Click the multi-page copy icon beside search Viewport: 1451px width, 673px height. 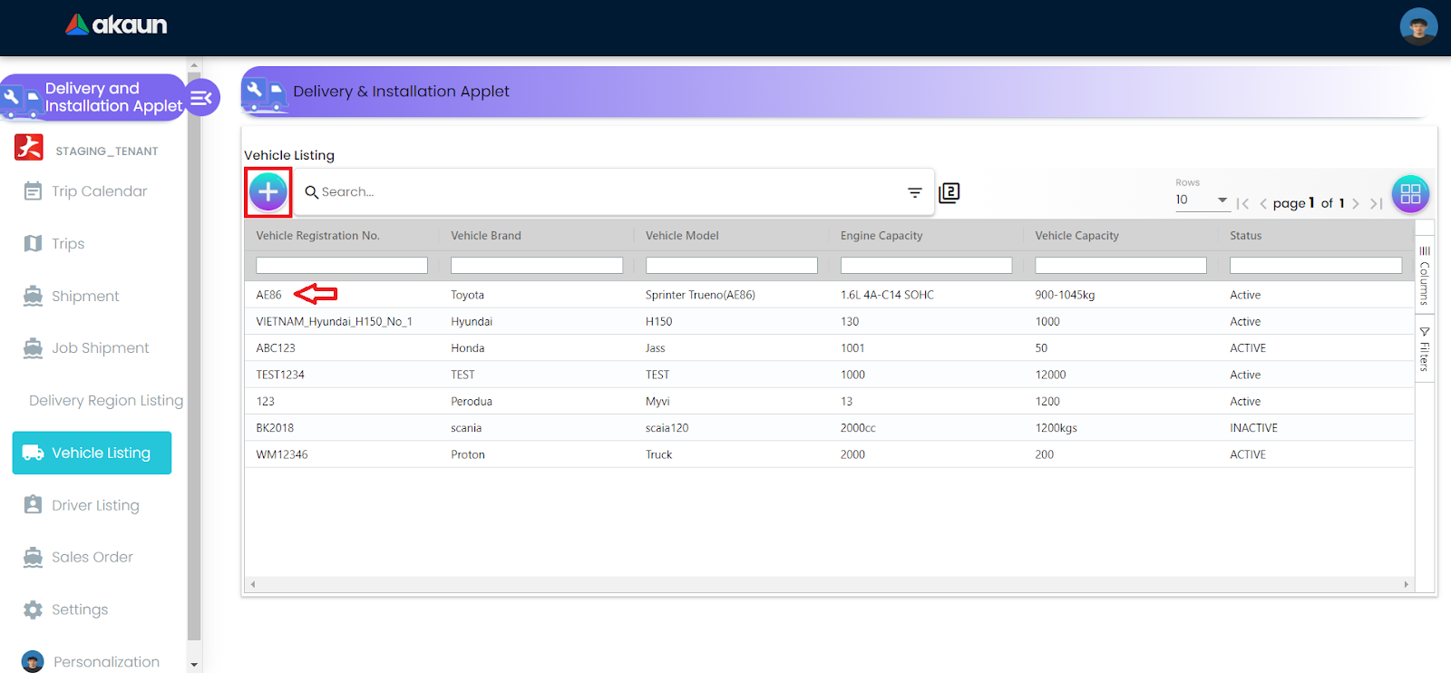(x=949, y=192)
